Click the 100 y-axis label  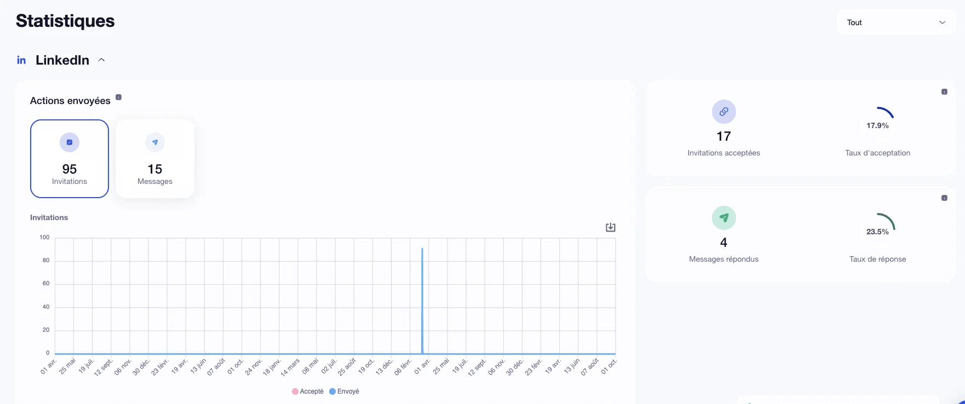coord(44,238)
